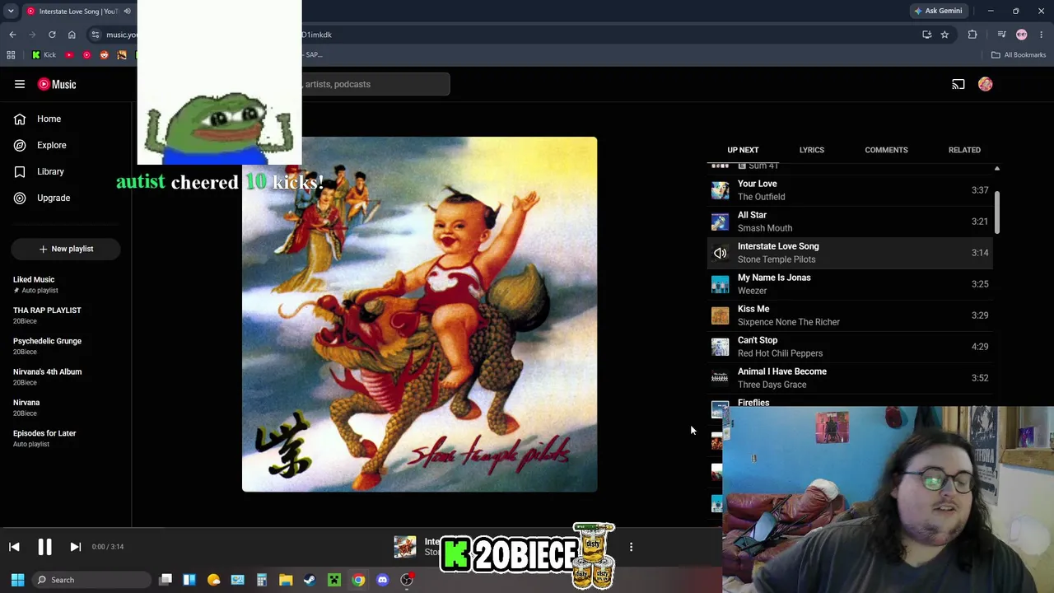Play All Star by Smash Mouth
The height and width of the screenshot is (593, 1054).
[x=850, y=222]
